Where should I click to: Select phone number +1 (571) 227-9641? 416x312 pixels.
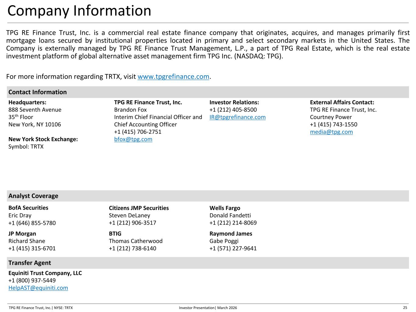pos(233,248)
